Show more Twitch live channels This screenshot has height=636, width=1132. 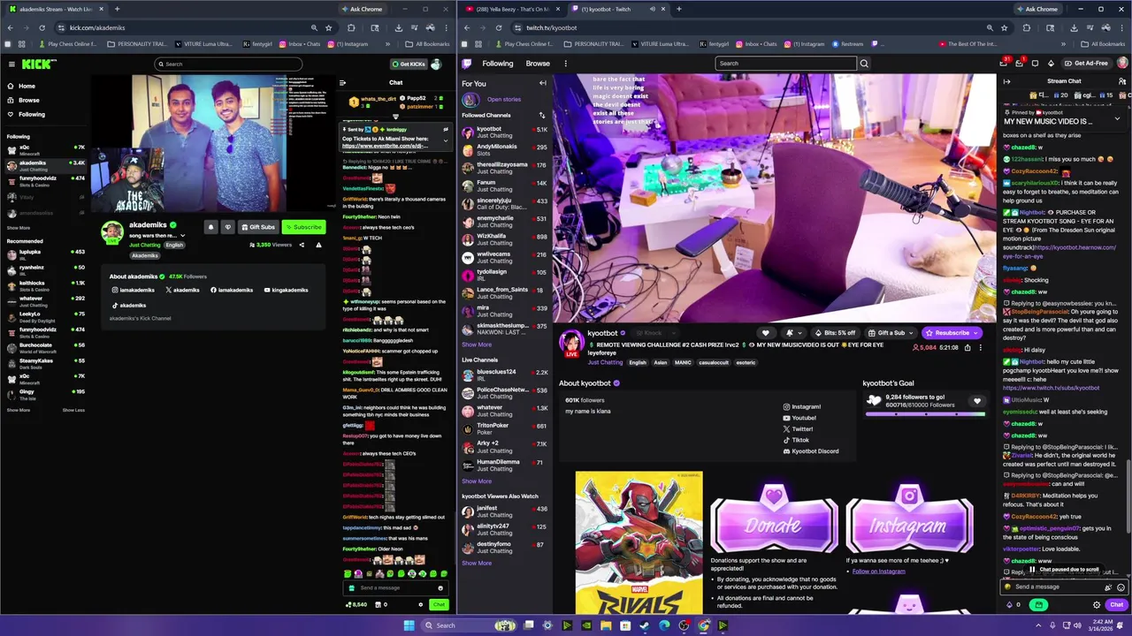pos(477,481)
